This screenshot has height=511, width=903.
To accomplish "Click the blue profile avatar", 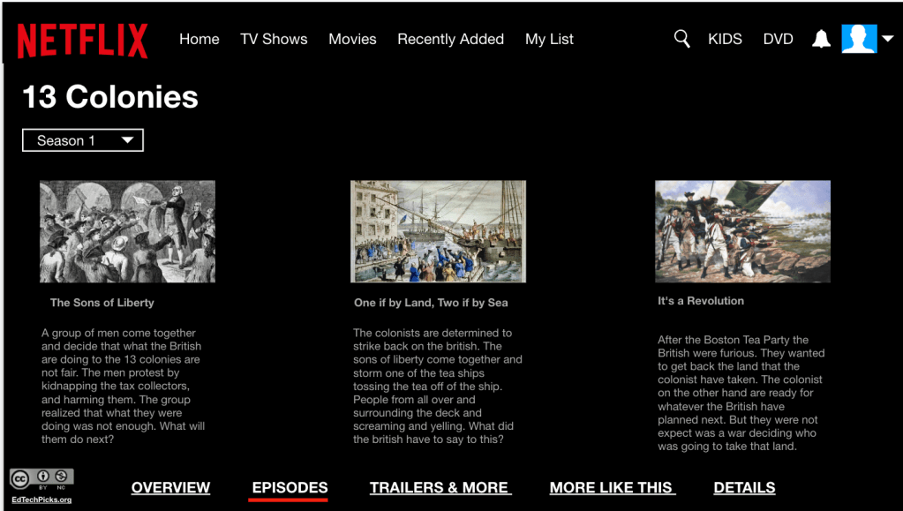I will (859, 39).
